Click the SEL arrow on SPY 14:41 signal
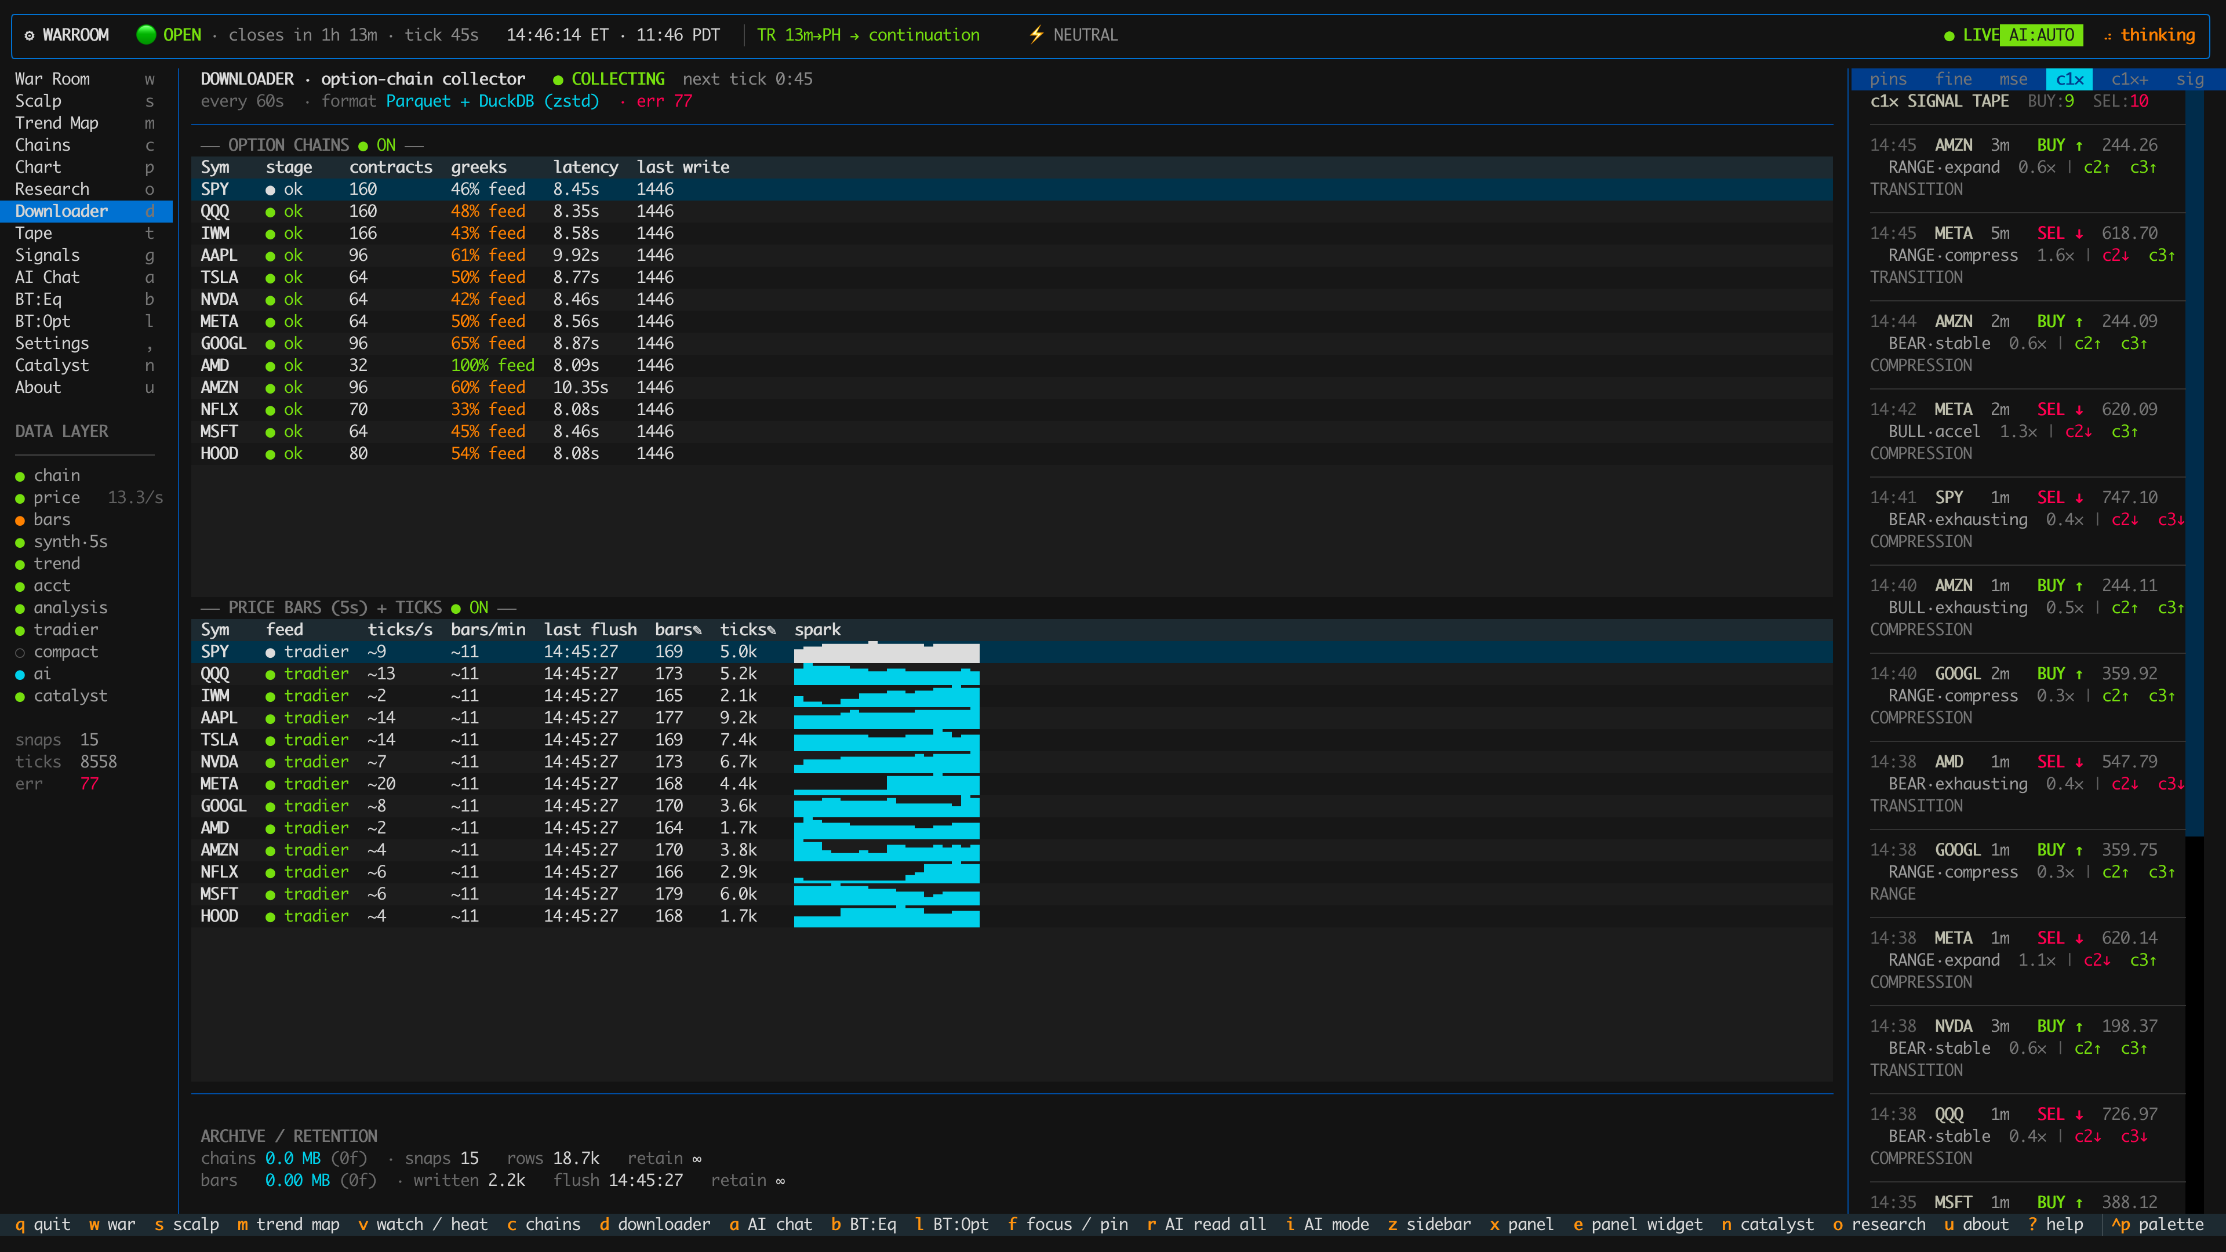 (x=2079, y=498)
